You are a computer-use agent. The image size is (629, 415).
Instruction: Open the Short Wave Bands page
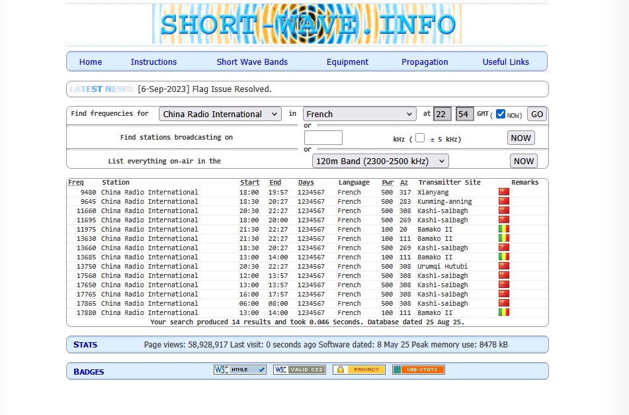[x=252, y=62]
